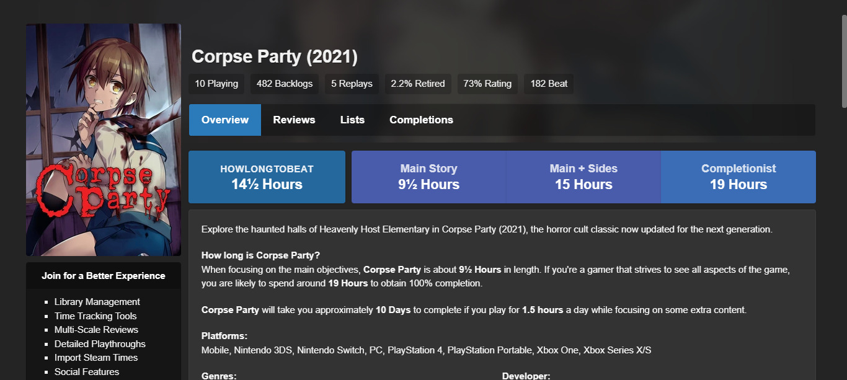Select the Completionist 19 Hours tile

[738, 177]
